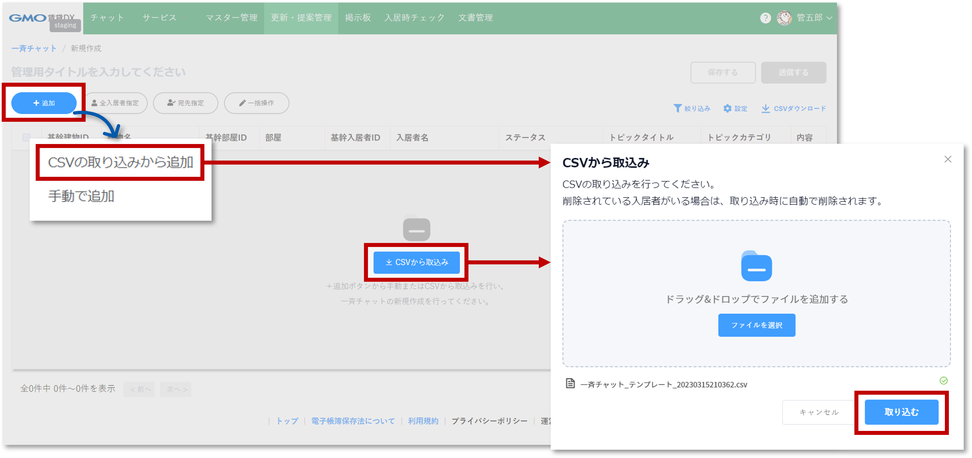Select 手動で追加 menu option
The width and height of the screenshot is (972, 458).
click(81, 196)
